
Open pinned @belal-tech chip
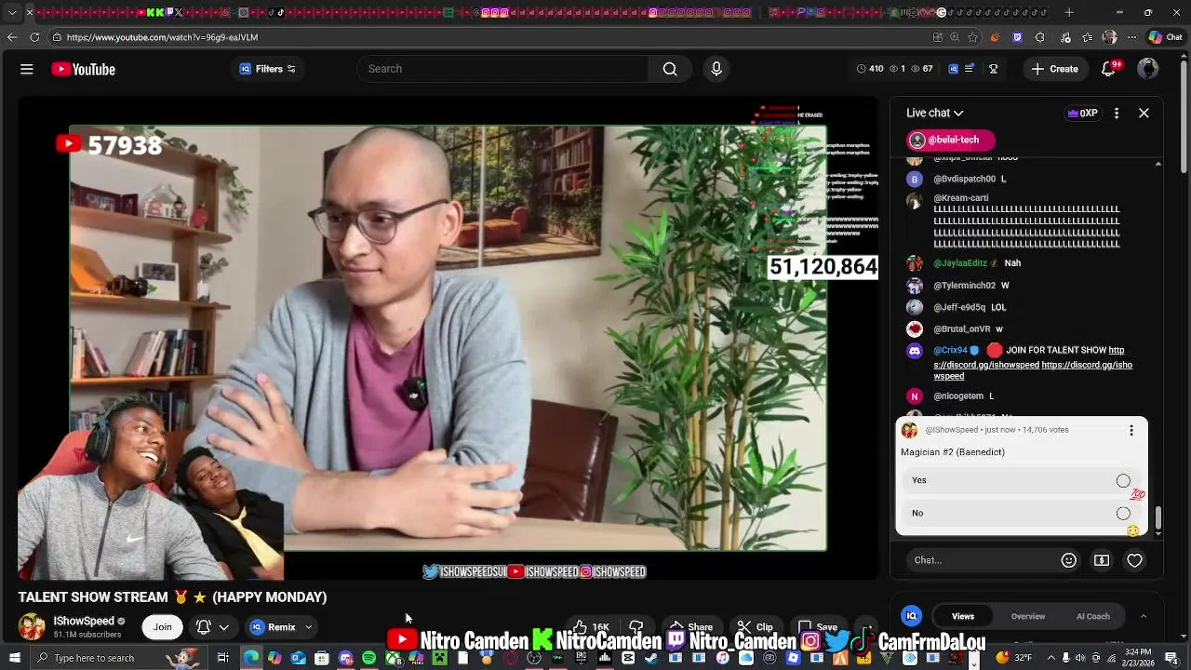pyautogui.click(x=951, y=140)
